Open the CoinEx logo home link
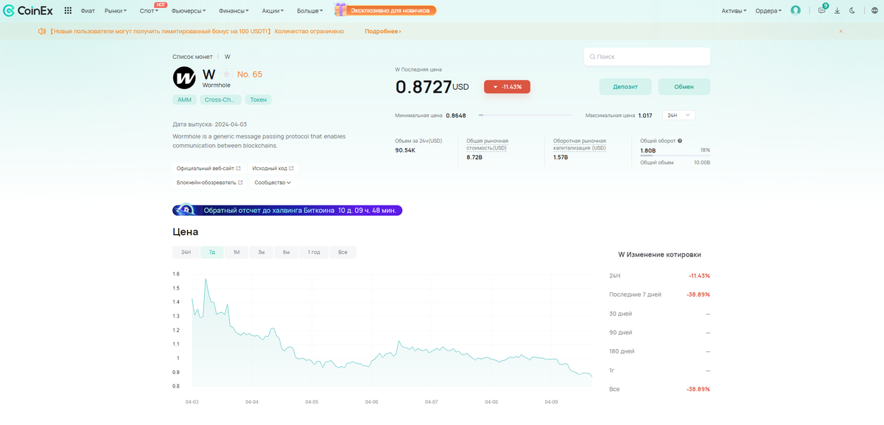 point(28,10)
